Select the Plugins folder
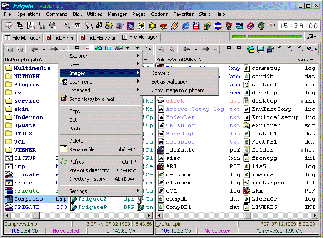Viewport: 323px width, 238px height. pos(22,84)
